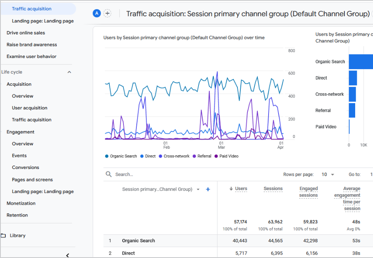This screenshot has height=258, width=373.
Task: Go to Pages and screens report
Action: 32,180
